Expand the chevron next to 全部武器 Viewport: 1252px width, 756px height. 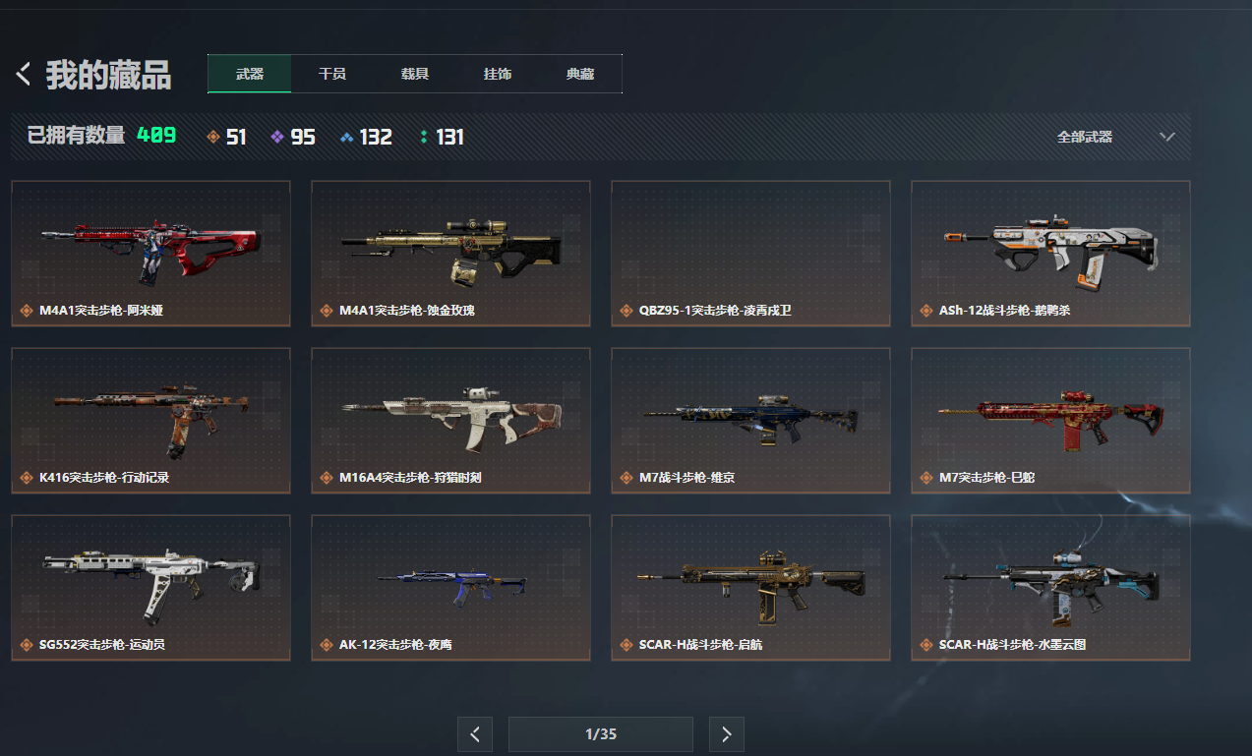[x=1167, y=137]
